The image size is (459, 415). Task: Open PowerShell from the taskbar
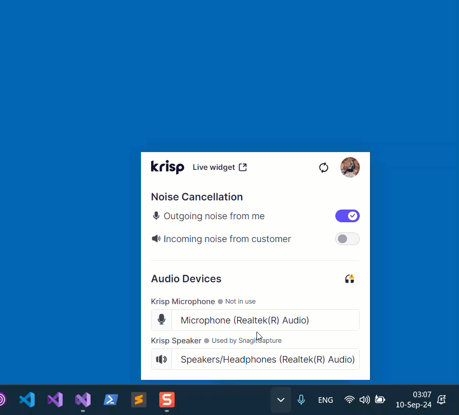[x=111, y=400]
